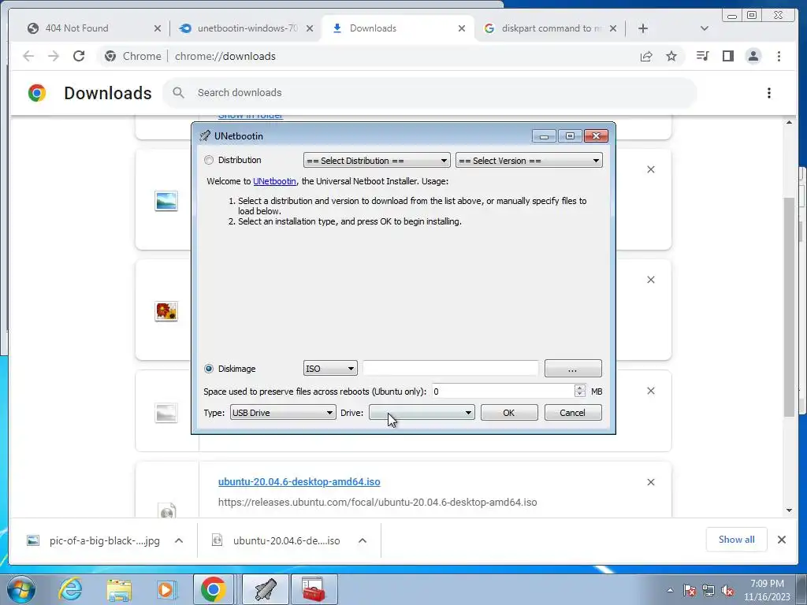807x605 pixels.
Task: Increase persistent space with up arrow
Action: [579, 388]
